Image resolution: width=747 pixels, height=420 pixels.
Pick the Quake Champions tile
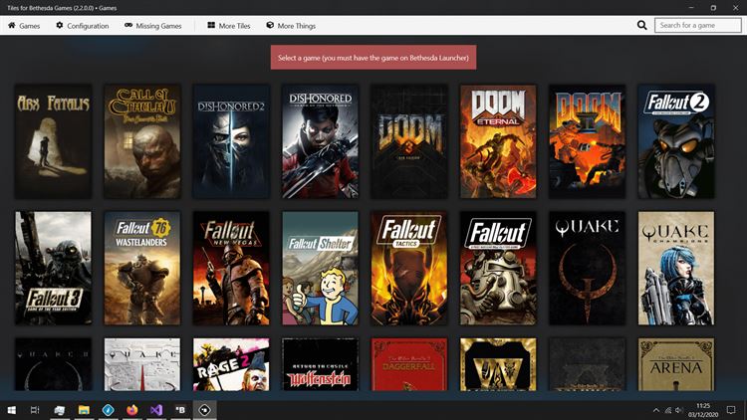(676, 268)
